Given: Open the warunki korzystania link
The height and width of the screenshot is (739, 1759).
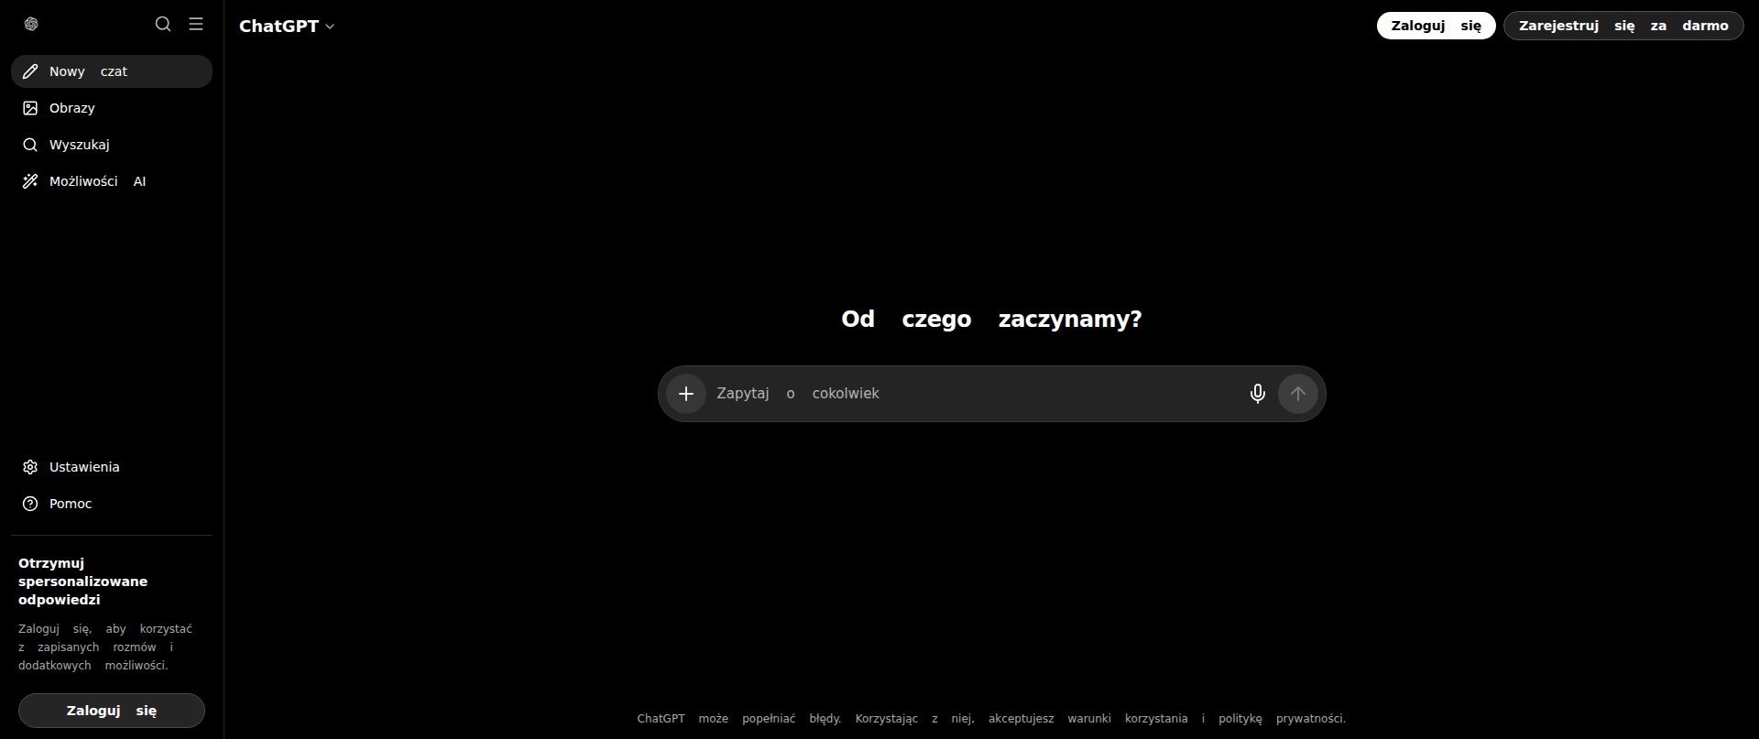Looking at the screenshot, I should click(x=1128, y=719).
